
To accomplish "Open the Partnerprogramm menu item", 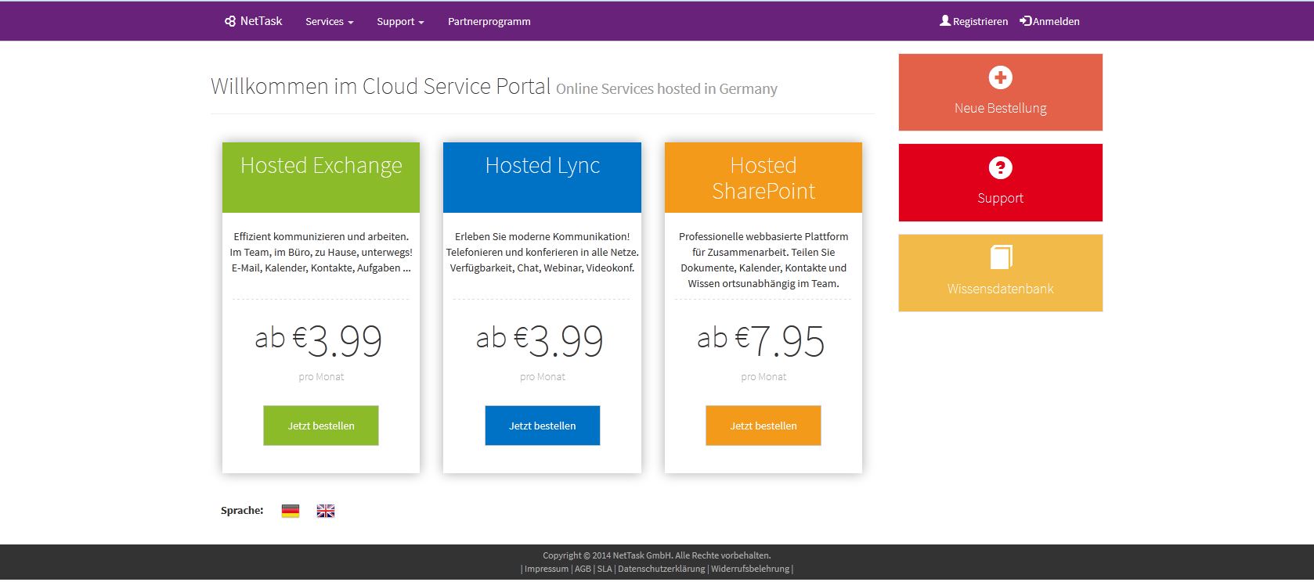I will (489, 22).
